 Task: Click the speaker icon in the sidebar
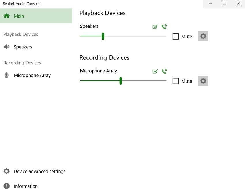tap(7, 47)
